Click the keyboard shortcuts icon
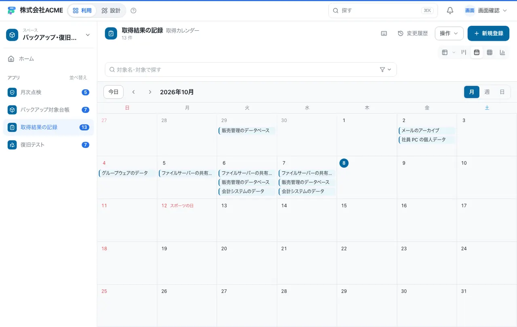Screen dimensions: 517x327 (x=384, y=34)
